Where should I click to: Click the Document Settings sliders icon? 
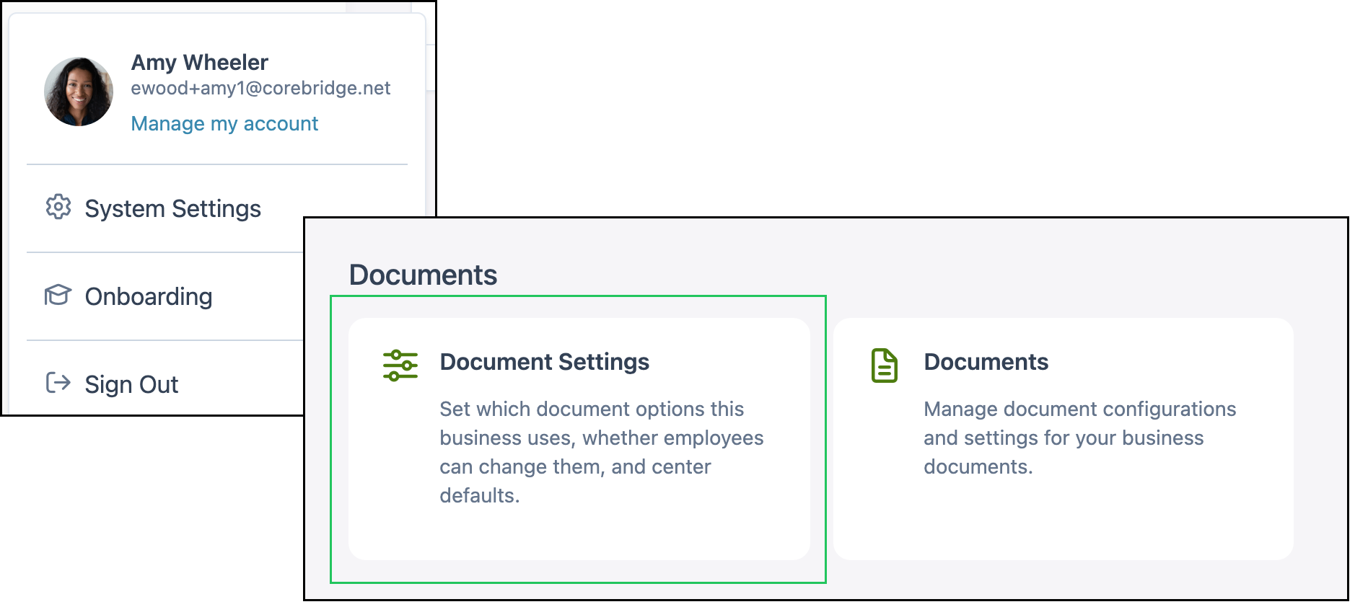click(x=400, y=365)
